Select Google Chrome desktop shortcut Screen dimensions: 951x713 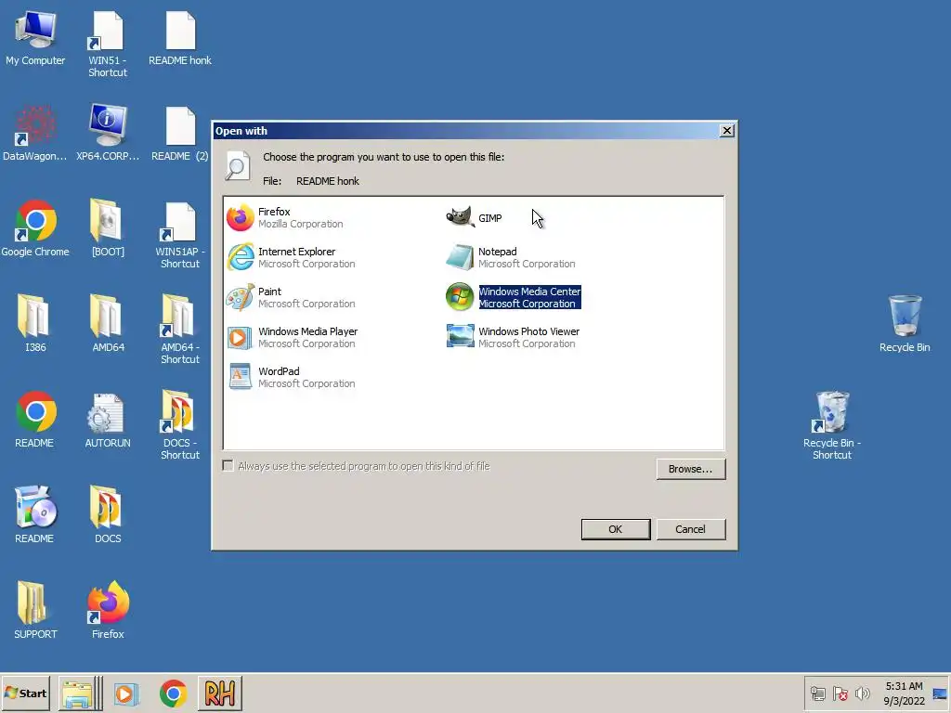35,228
